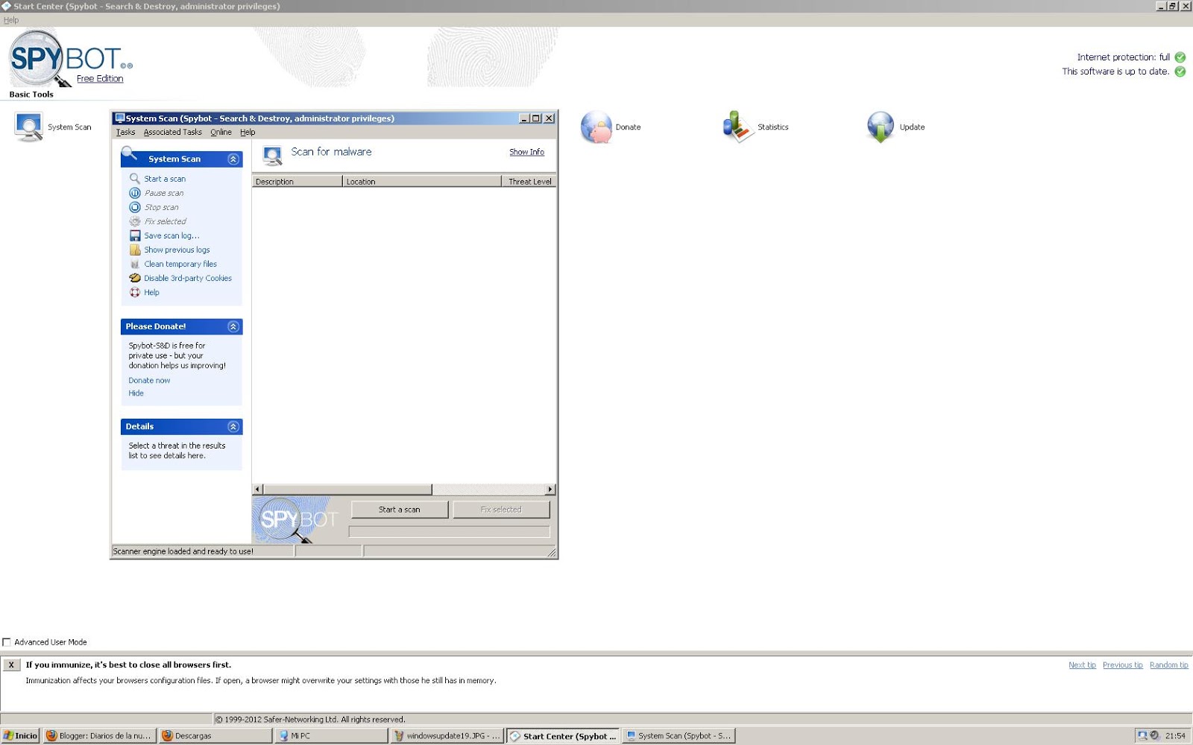Click the Donate now link

click(x=149, y=381)
